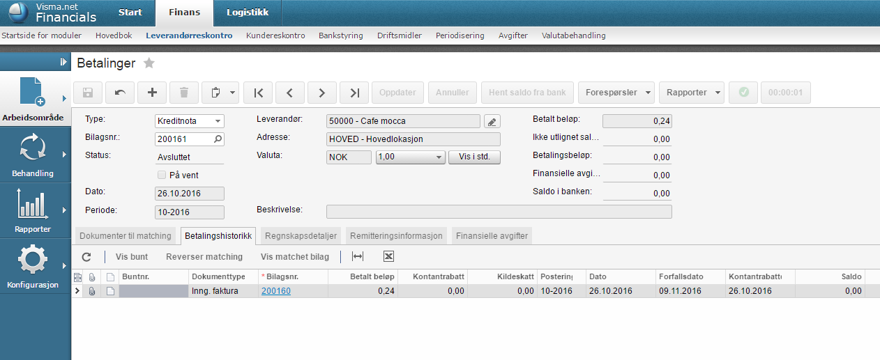Click the note icon in row 200160

tap(110, 291)
